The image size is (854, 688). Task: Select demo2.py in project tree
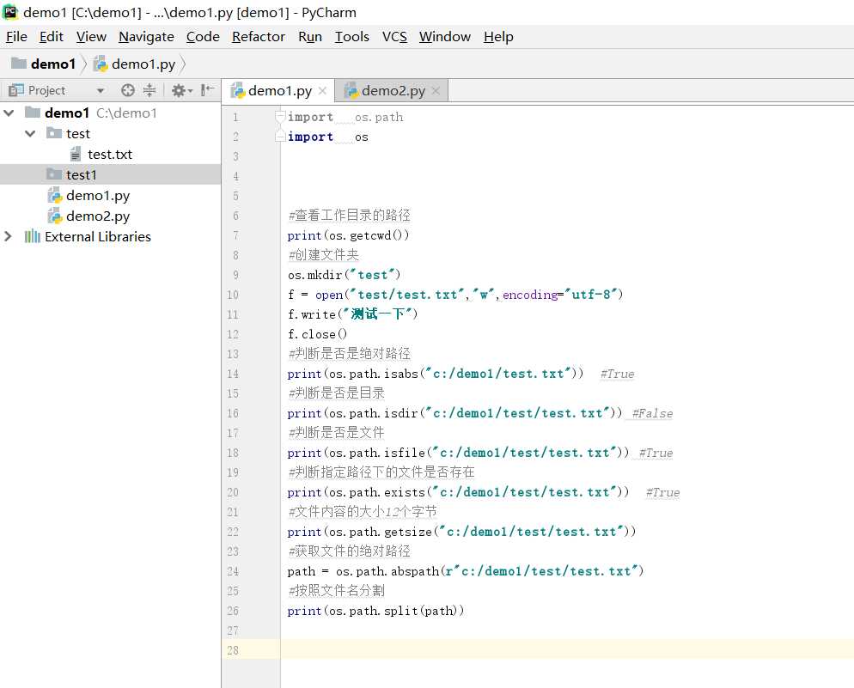98,216
